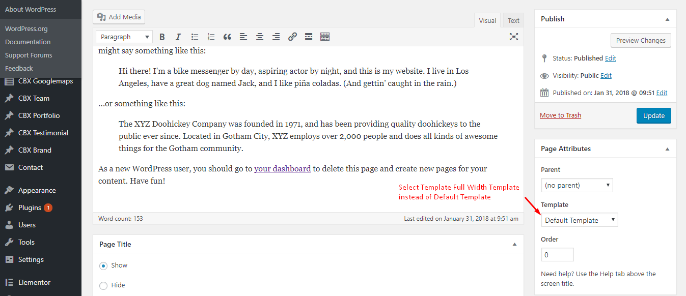Select Show page title option
686x296 pixels.
point(103,265)
